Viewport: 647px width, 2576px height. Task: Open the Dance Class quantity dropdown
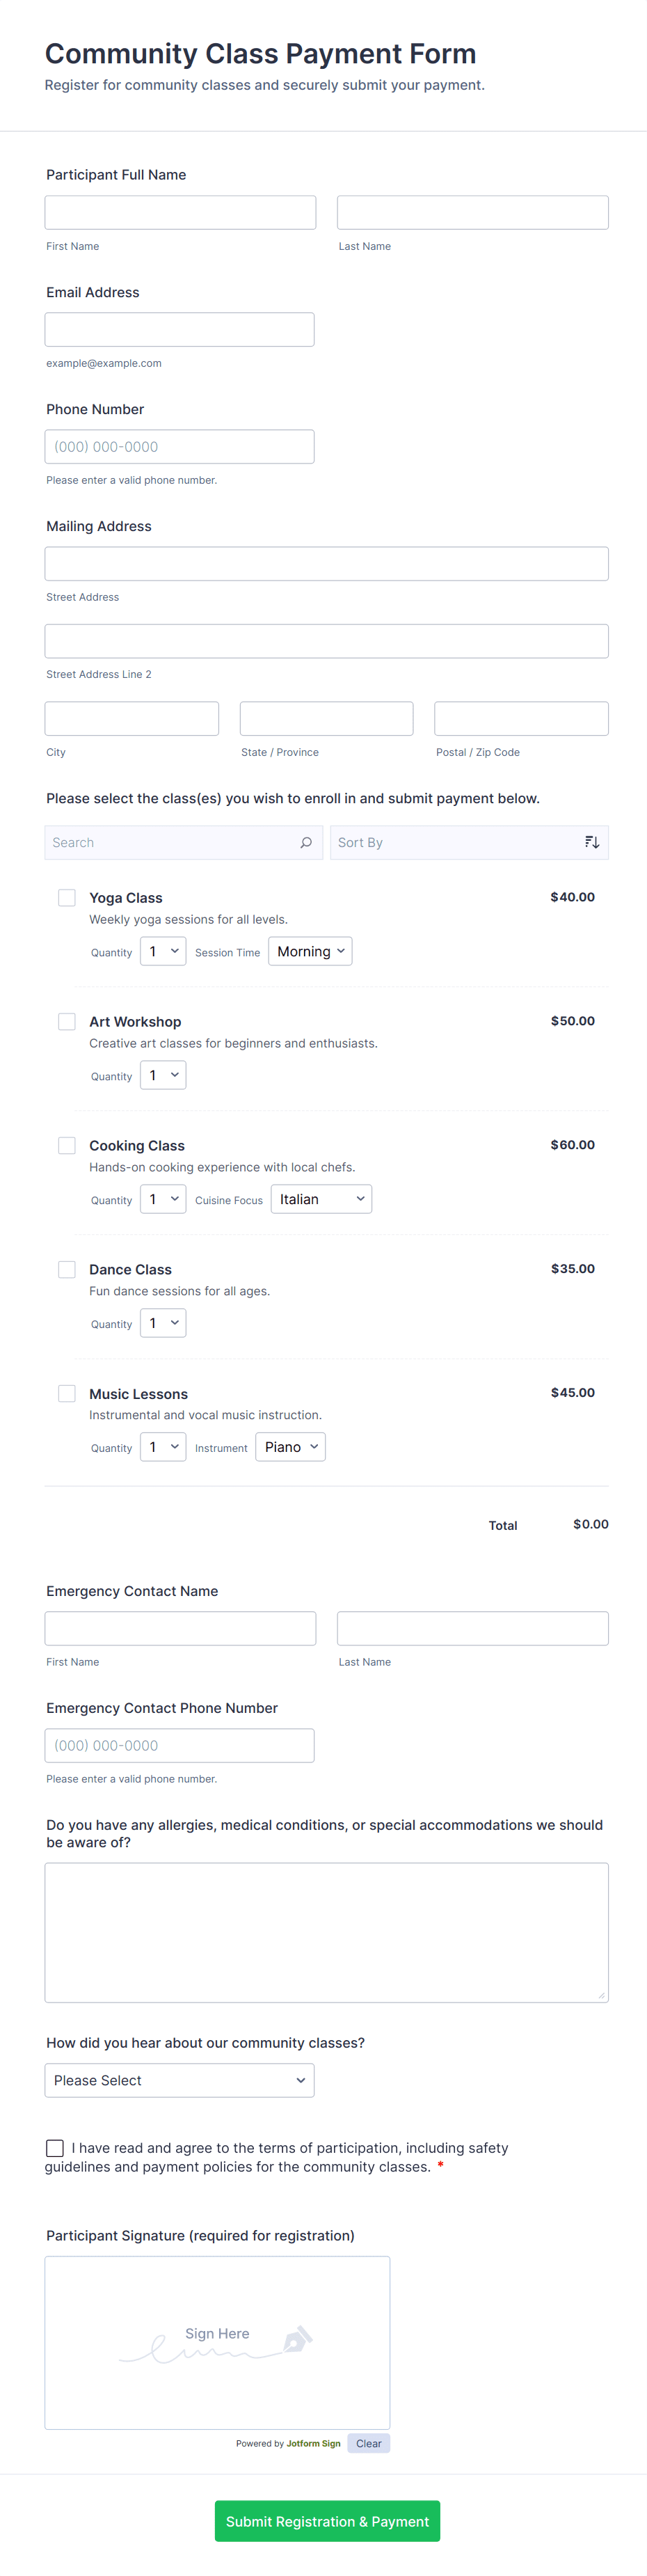pos(163,1323)
